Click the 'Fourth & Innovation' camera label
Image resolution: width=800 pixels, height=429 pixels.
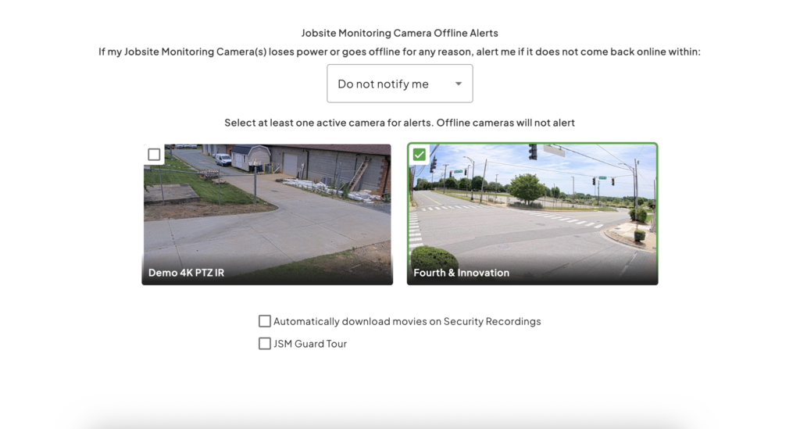461,273
